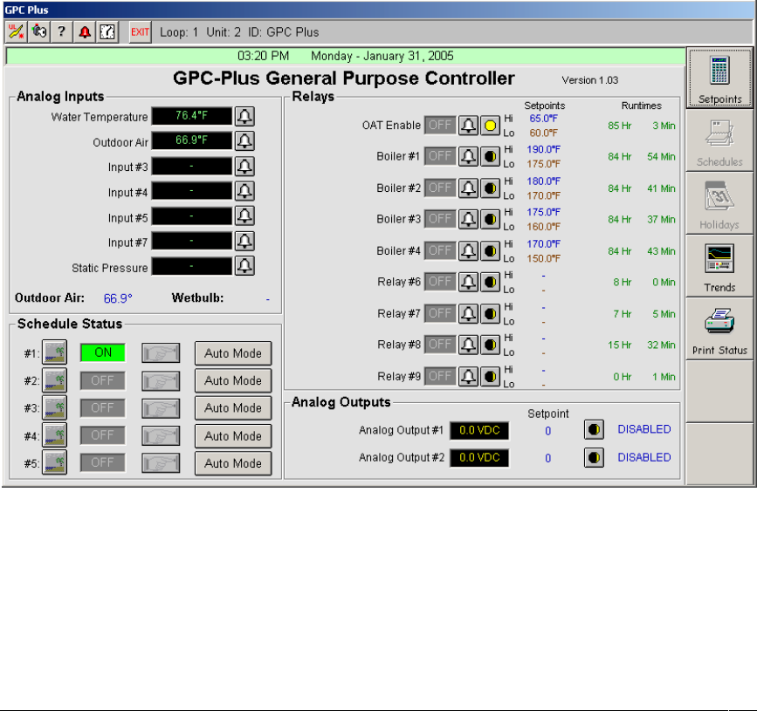The width and height of the screenshot is (757, 711).
Task: Click the red alarm bell toolbar icon
Action: pos(85,32)
